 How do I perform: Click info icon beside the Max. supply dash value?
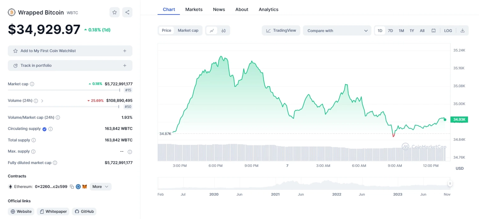(130, 152)
